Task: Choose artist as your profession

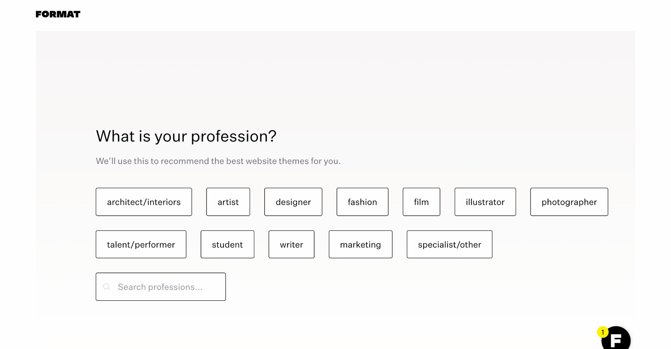Action: tap(228, 202)
